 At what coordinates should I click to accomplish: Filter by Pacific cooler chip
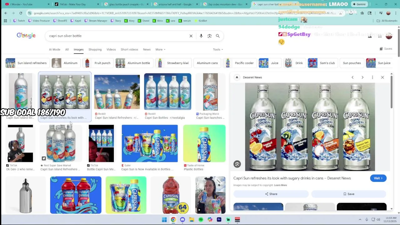(x=240, y=63)
